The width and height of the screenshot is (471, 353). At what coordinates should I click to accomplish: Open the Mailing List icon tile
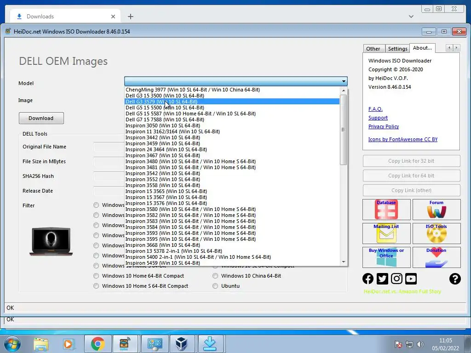click(x=386, y=233)
